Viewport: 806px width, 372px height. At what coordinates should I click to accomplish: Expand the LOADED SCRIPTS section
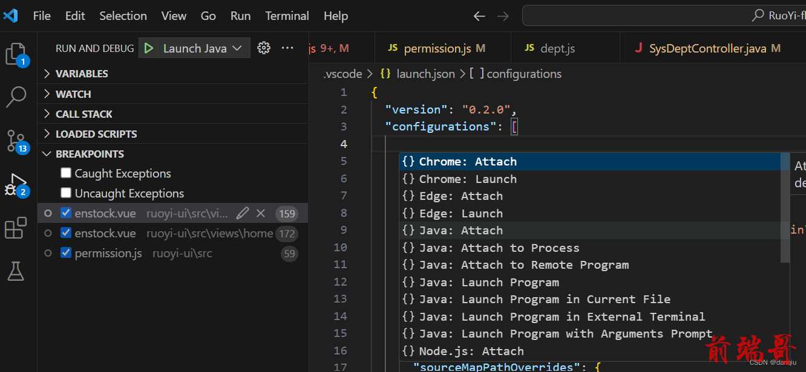coord(173,133)
